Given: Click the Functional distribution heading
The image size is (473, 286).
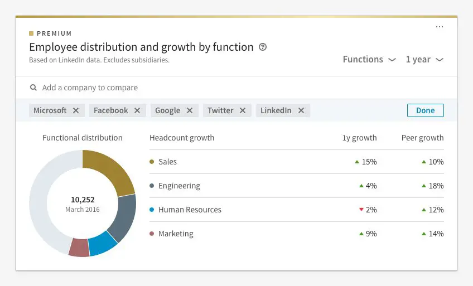Looking at the screenshot, I should point(83,138).
